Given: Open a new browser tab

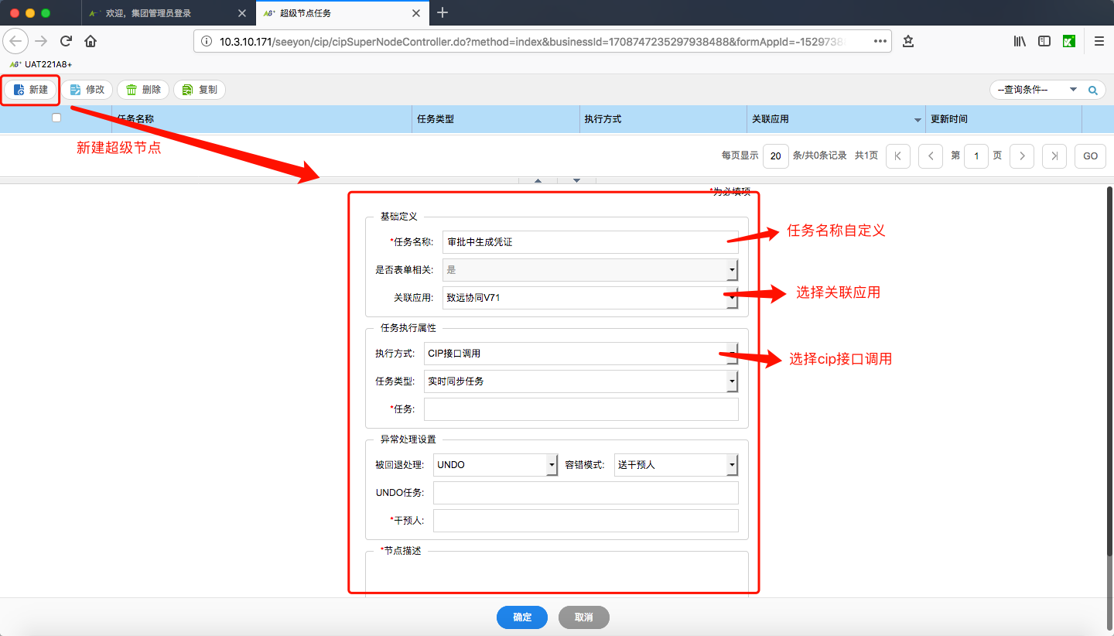Looking at the screenshot, I should 443,12.
